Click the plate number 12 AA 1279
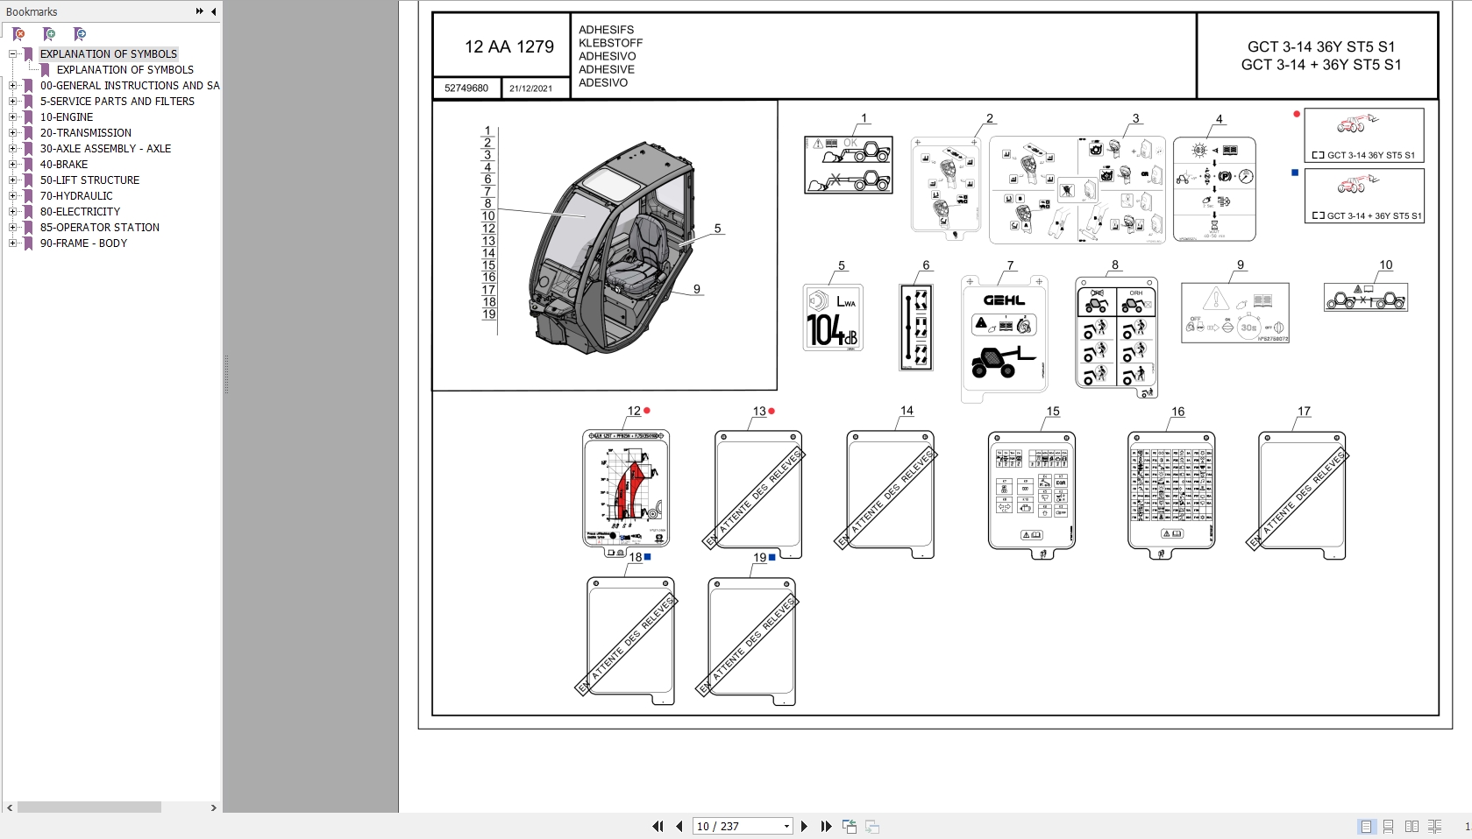The height and width of the screenshot is (839, 1472). pos(509,46)
